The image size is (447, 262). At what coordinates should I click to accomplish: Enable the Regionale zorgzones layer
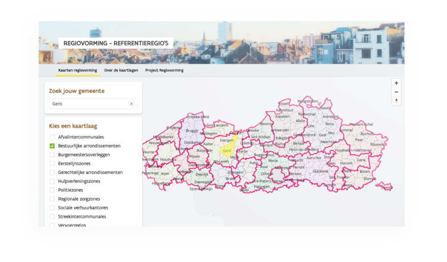click(52, 199)
